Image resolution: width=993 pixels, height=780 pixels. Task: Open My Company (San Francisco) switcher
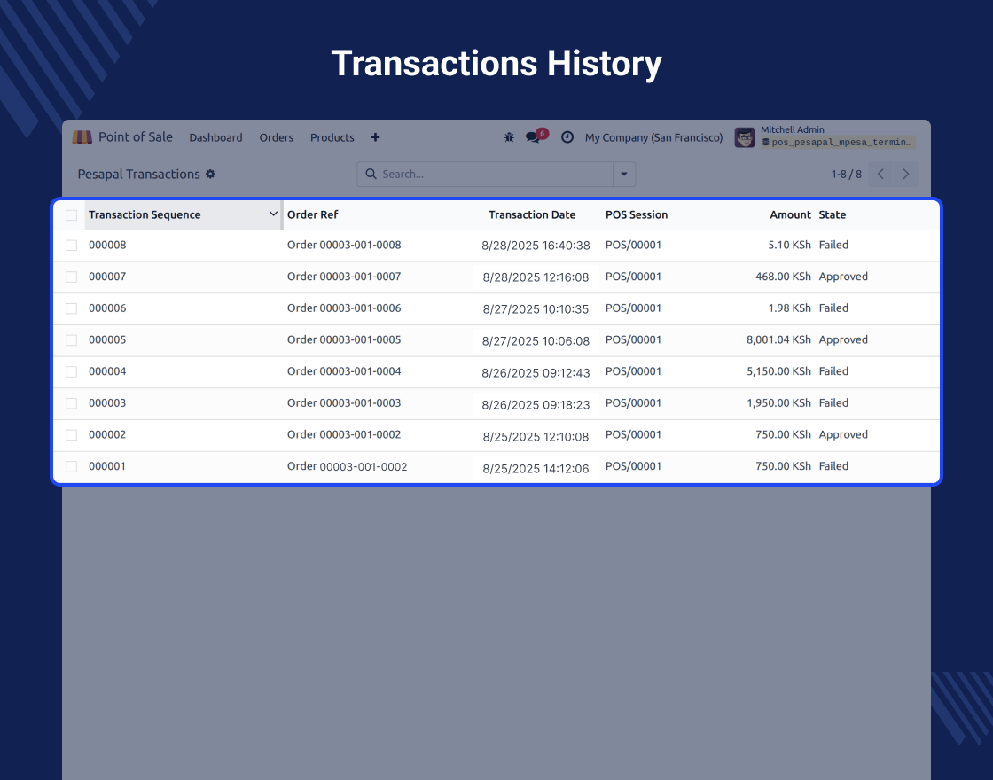pos(653,137)
